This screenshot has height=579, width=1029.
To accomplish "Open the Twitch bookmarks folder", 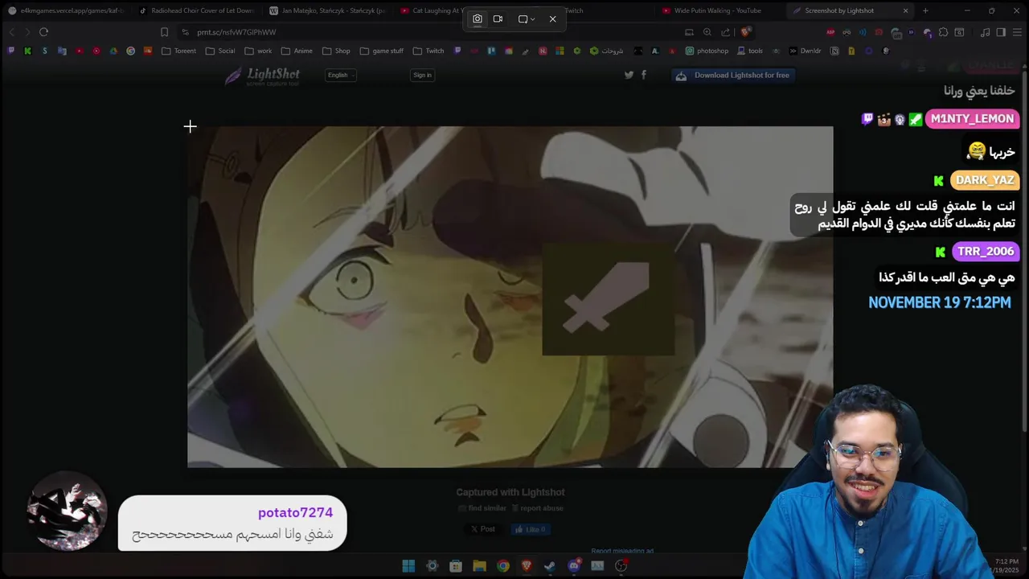I will tap(428, 51).
